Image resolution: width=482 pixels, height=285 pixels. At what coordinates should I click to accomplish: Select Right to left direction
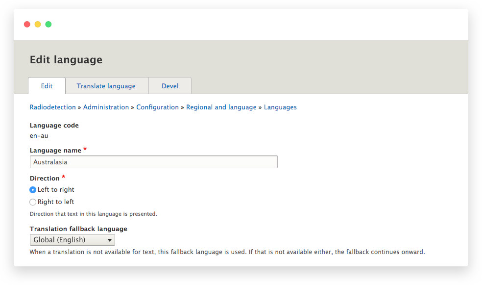pos(33,202)
